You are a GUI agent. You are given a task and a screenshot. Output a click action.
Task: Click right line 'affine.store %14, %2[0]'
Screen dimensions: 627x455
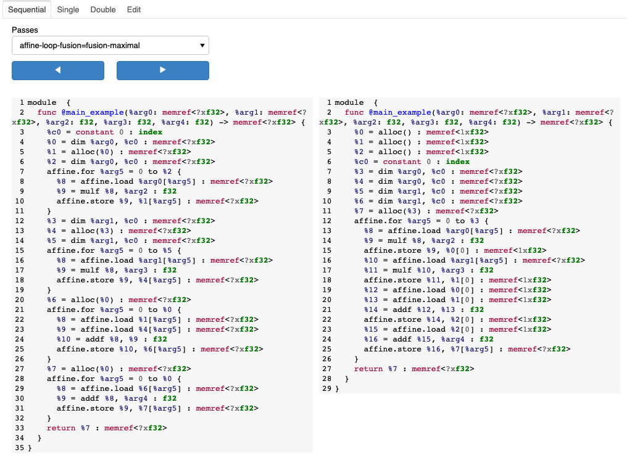coord(457,319)
